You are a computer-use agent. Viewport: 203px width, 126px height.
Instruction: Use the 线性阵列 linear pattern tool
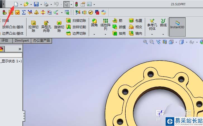click(105, 24)
